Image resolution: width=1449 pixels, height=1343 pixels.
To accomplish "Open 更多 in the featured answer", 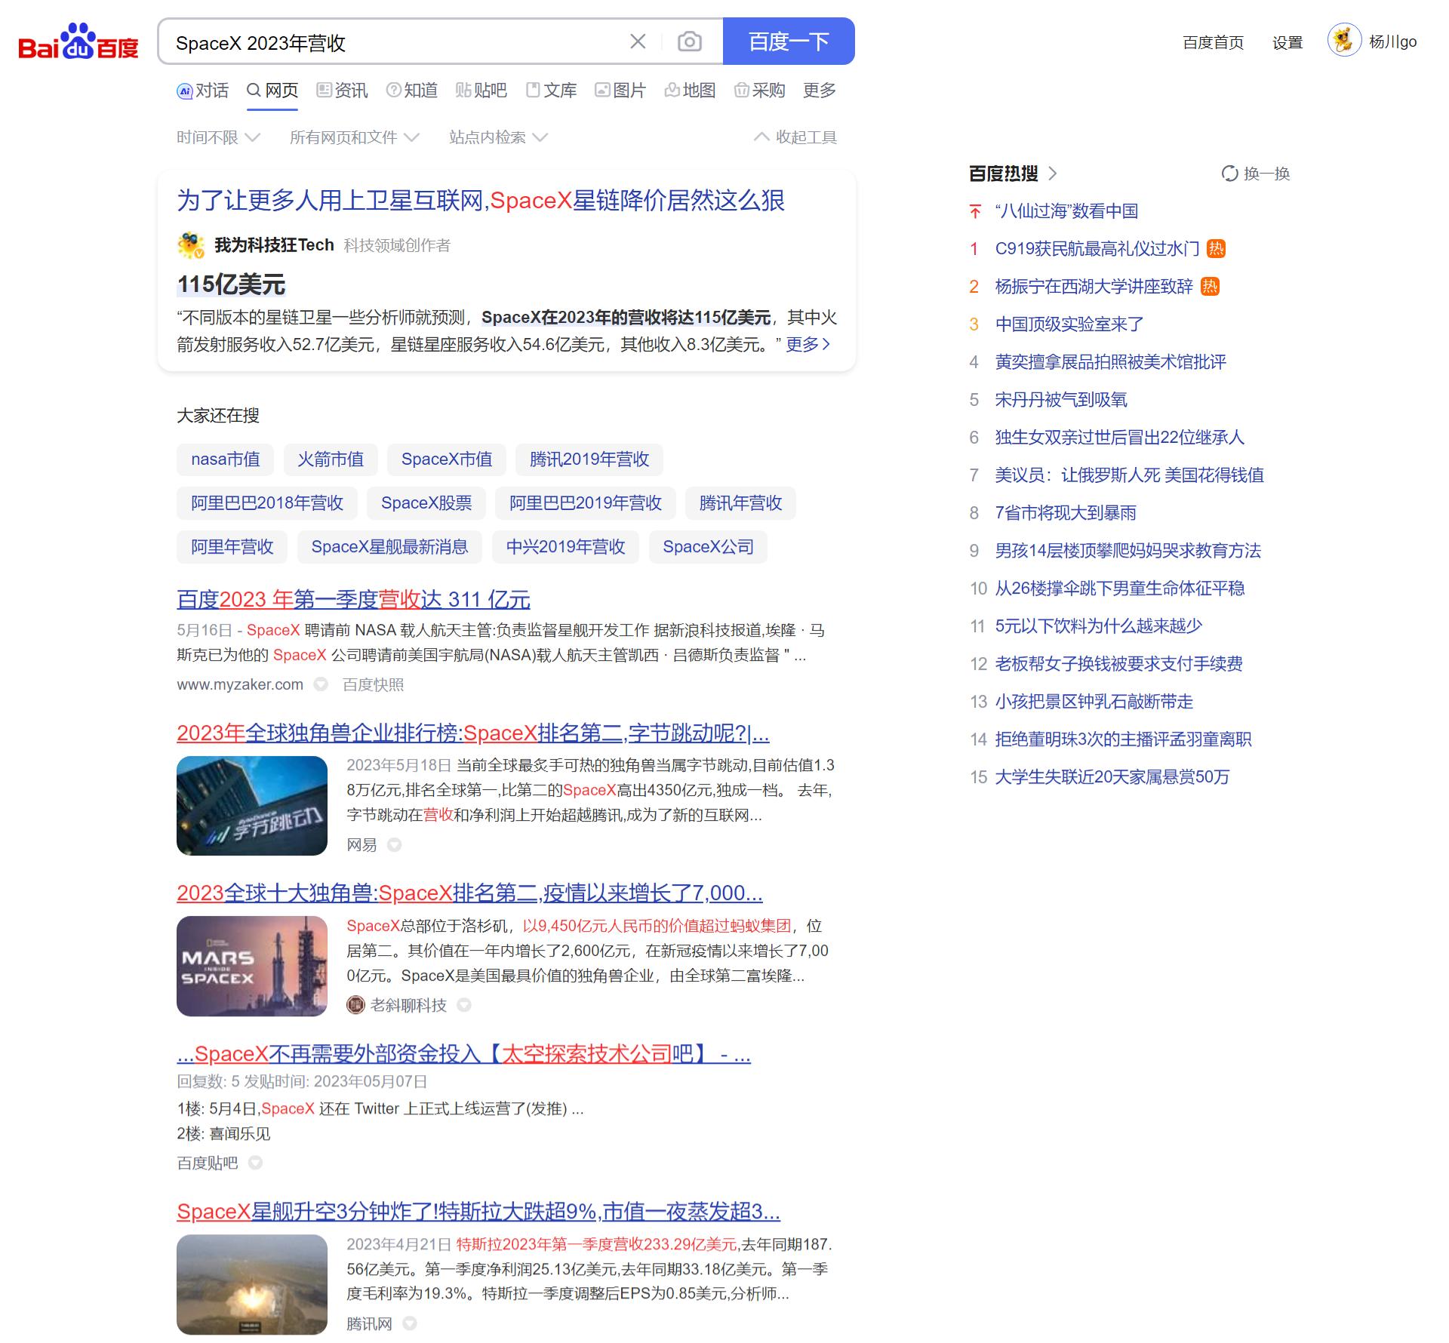I will click(x=804, y=344).
